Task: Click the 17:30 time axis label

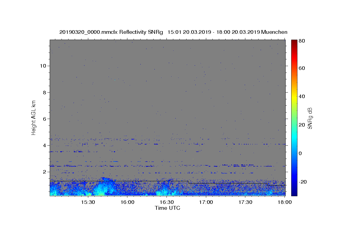Action: (x=245, y=202)
